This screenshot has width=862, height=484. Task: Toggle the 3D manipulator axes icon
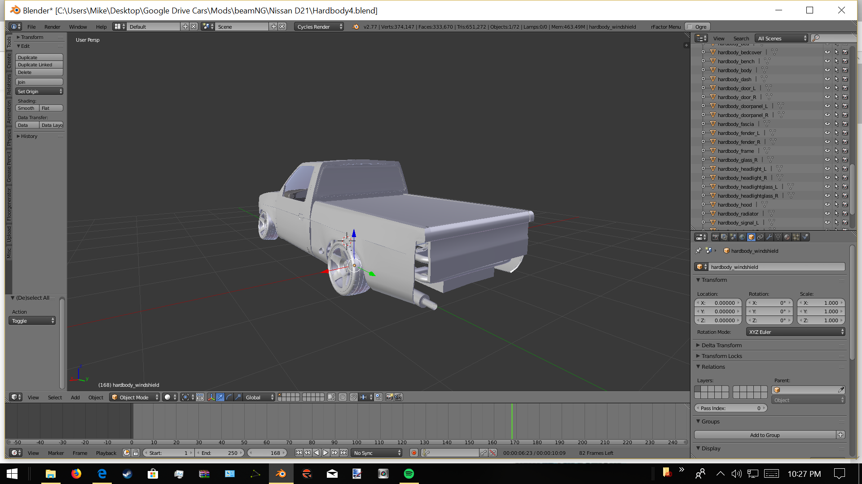(211, 397)
